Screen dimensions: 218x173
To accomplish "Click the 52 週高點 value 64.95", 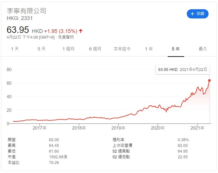I will pos(183,151).
